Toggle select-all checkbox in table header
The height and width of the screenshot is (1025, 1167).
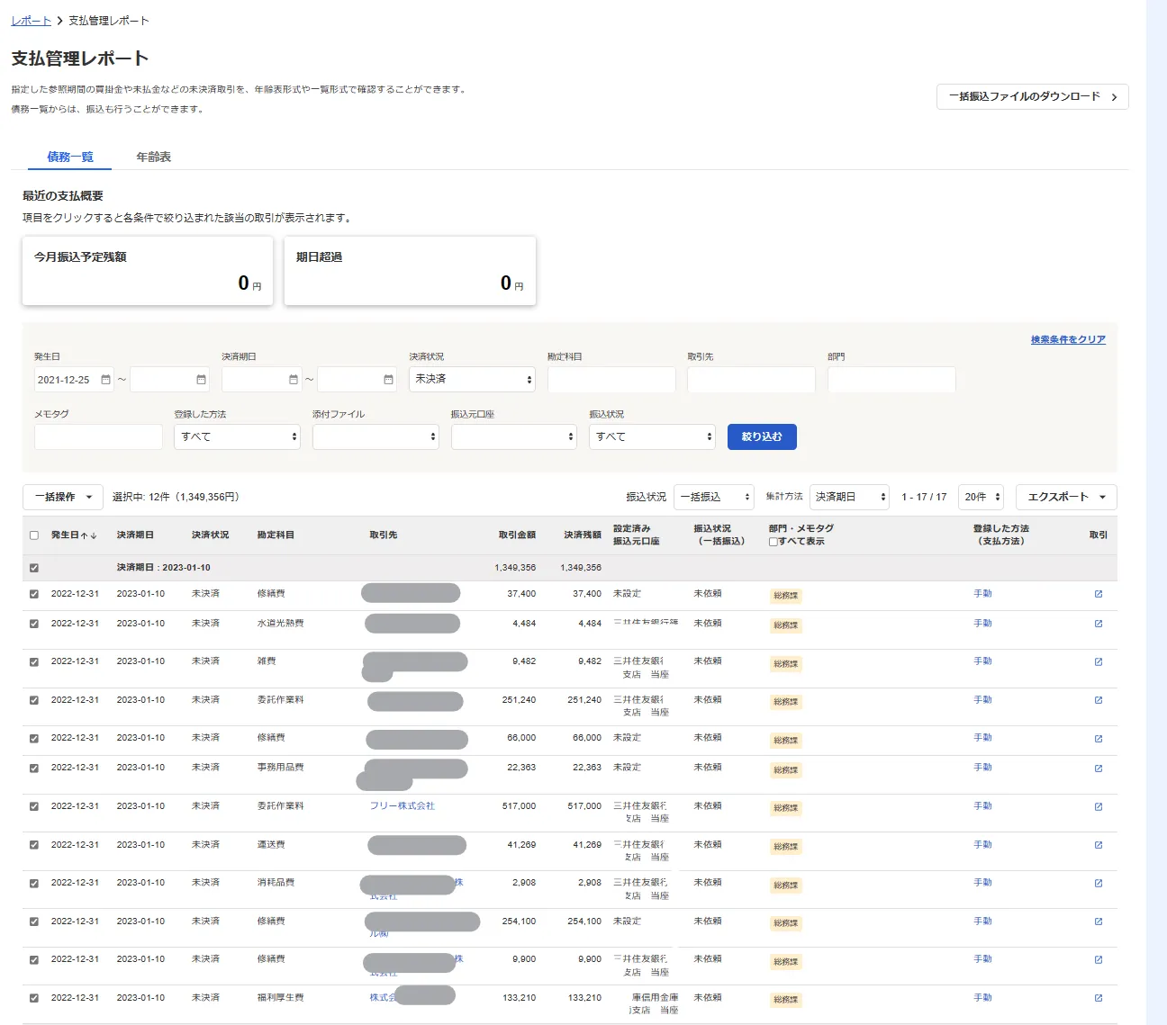click(34, 535)
